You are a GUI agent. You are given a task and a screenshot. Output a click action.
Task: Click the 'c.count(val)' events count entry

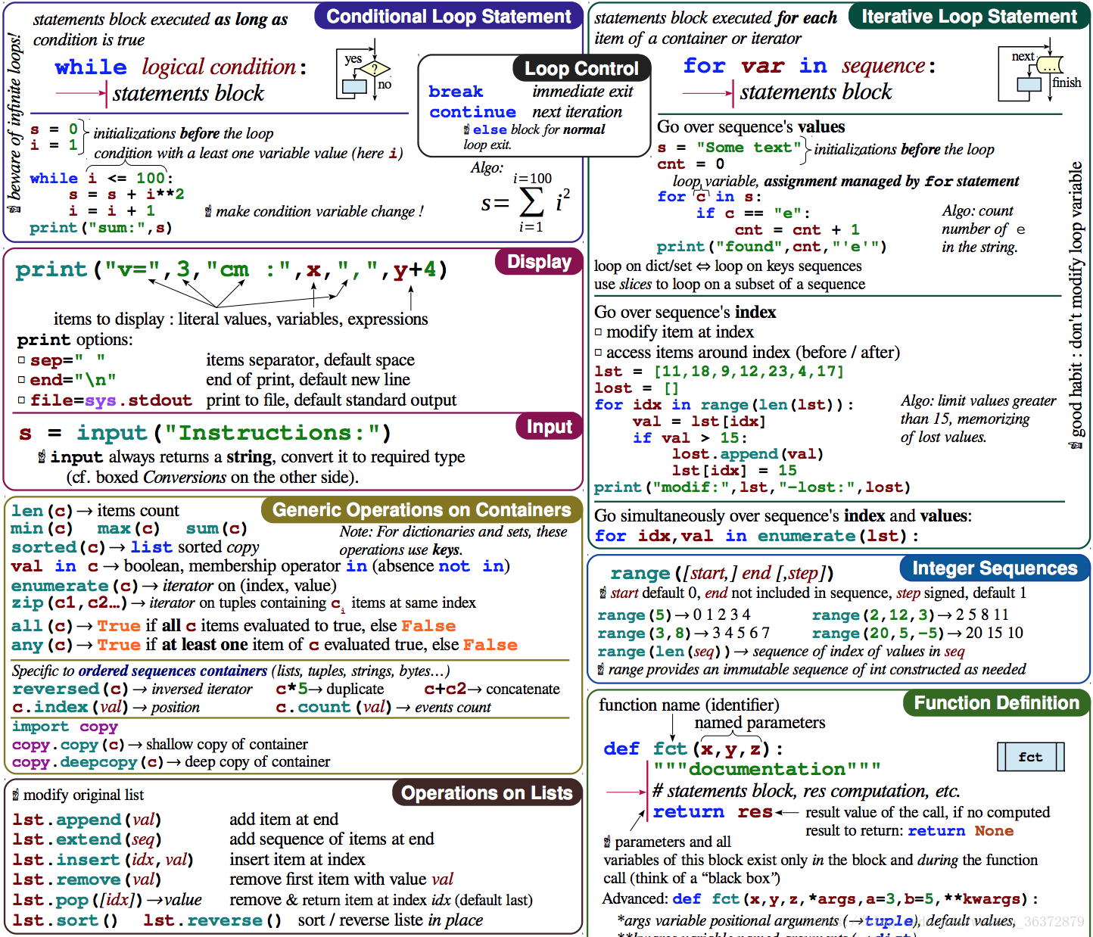pos(383,708)
